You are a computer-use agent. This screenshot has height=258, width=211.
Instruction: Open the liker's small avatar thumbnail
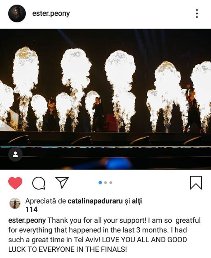(15, 203)
